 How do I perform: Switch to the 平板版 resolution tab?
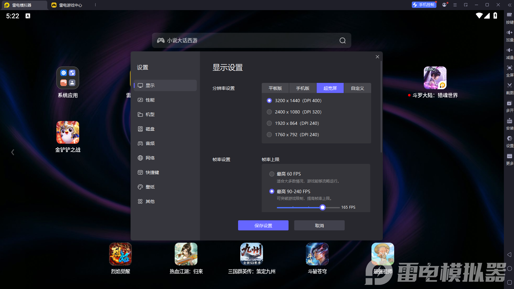tap(275, 88)
